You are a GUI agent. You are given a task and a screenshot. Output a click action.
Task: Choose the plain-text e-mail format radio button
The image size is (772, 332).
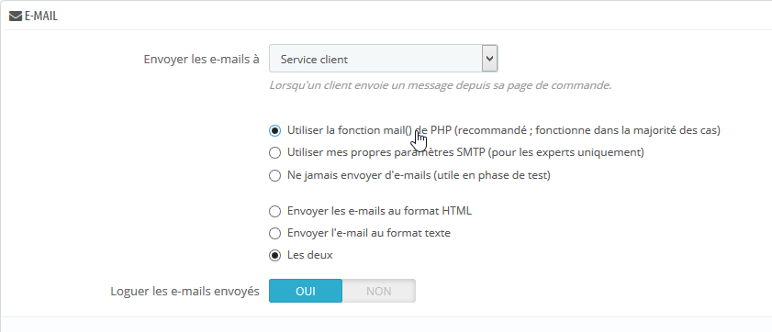(274, 233)
